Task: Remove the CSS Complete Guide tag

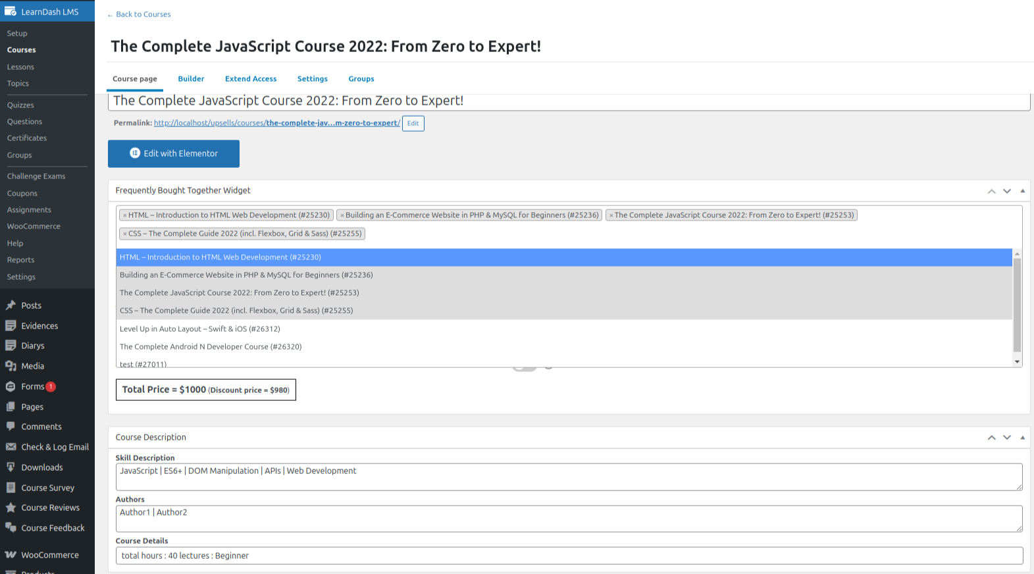Action: 124,234
